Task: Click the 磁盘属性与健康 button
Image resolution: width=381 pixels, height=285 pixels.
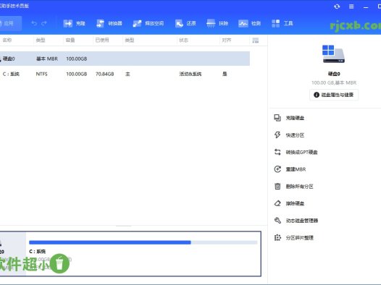Action: tap(334, 95)
